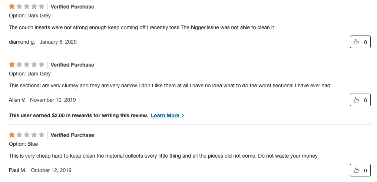Click the chevron arrow beside Learn More
Image resolution: width=377 pixels, height=182 pixels.
(x=183, y=115)
